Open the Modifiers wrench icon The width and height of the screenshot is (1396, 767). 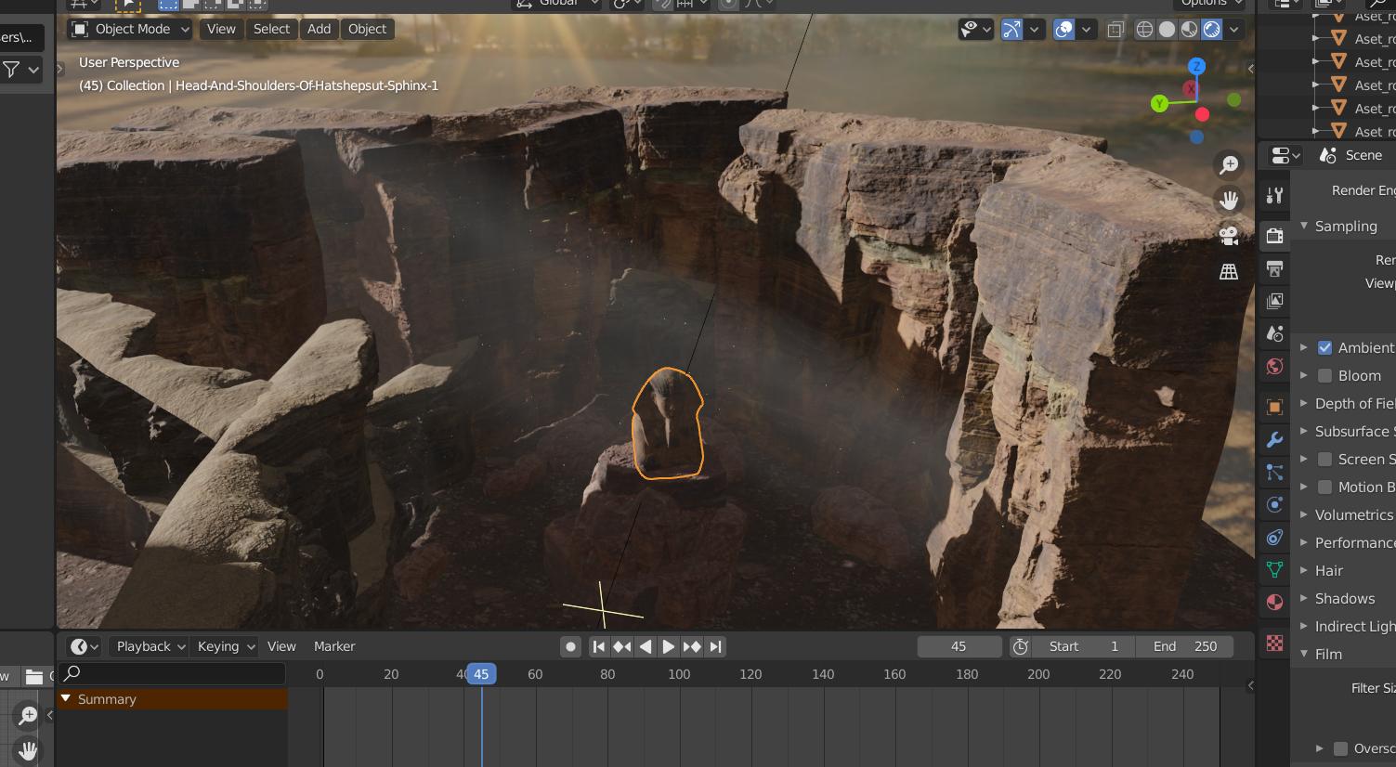pos(1274,439)
